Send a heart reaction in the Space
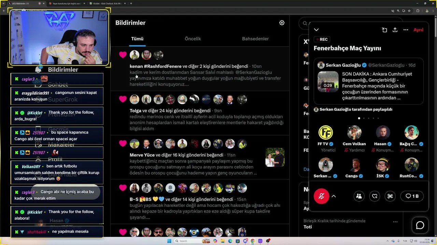 [x=375, y=196]
